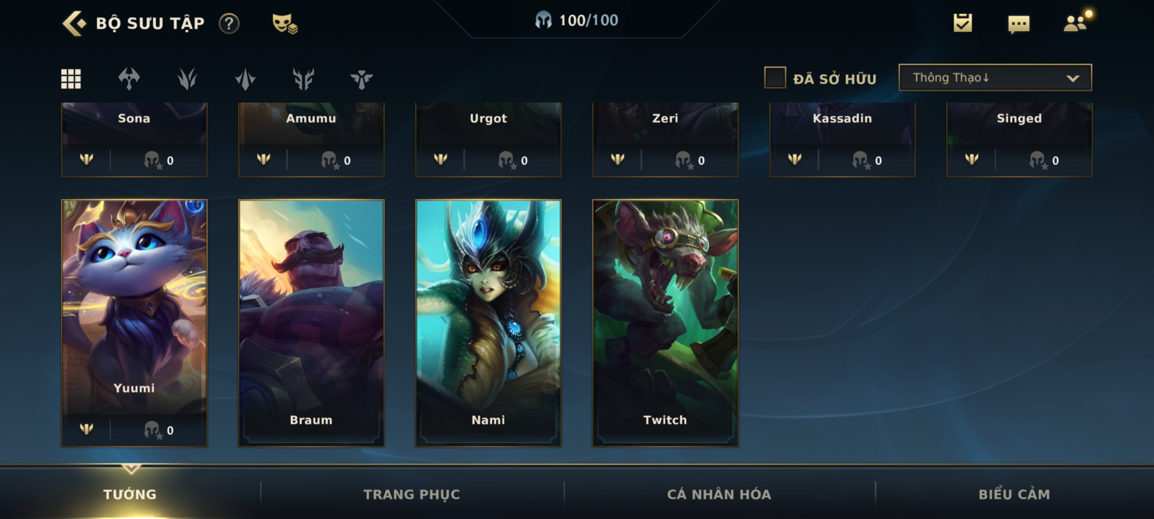Go back using the gold arrow icon
Image resolution: width=1154 pixels, height=519 pixels.
pyautogui.click(x=74, y=23)
